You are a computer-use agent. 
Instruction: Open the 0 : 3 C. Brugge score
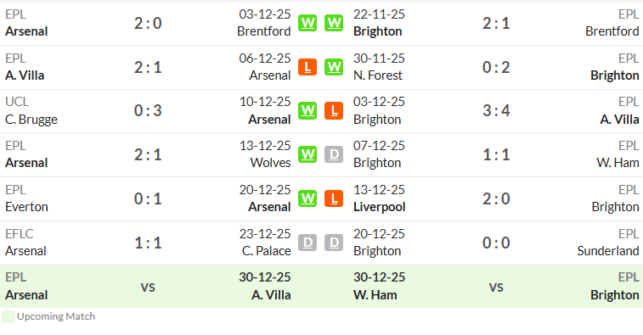coord(148,110)
